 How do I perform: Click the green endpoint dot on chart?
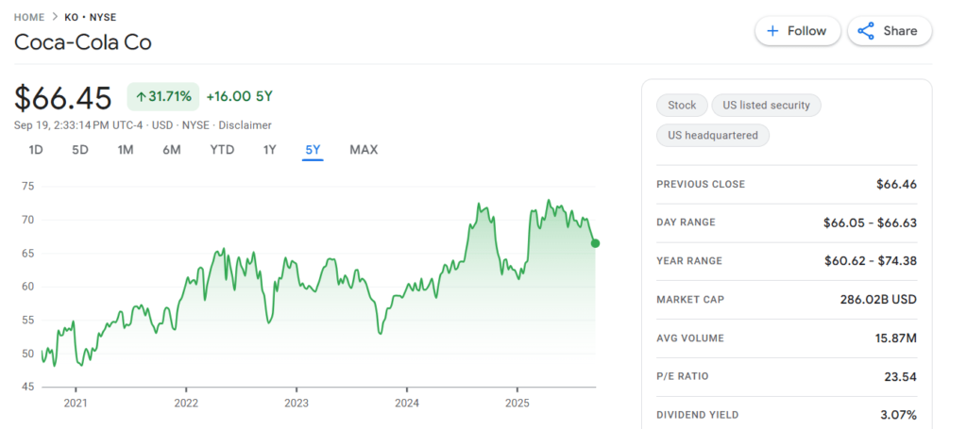tap(595, 243)
